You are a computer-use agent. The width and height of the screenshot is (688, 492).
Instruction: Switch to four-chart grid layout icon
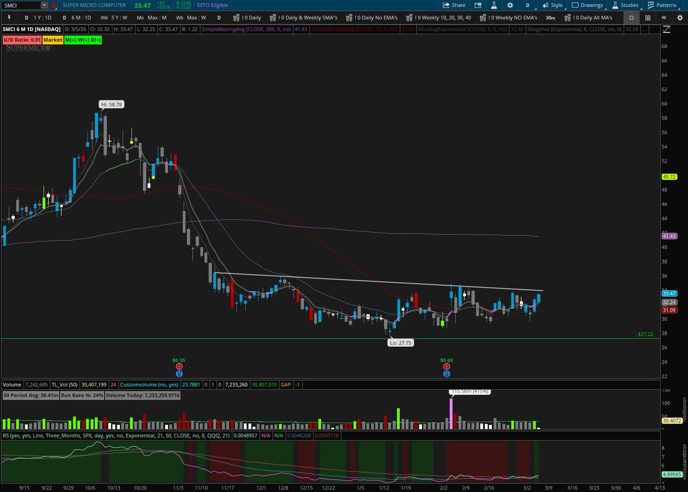click(x=647, y=18)
